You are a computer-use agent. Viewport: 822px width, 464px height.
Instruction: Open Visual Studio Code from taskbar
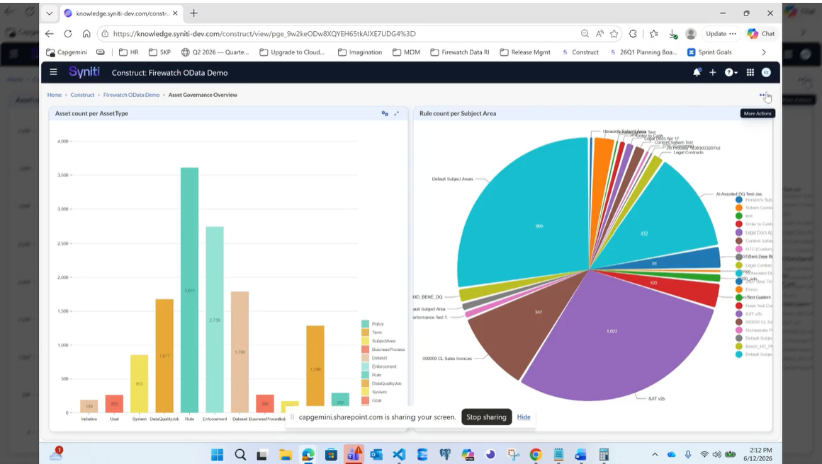pos(399,455)
